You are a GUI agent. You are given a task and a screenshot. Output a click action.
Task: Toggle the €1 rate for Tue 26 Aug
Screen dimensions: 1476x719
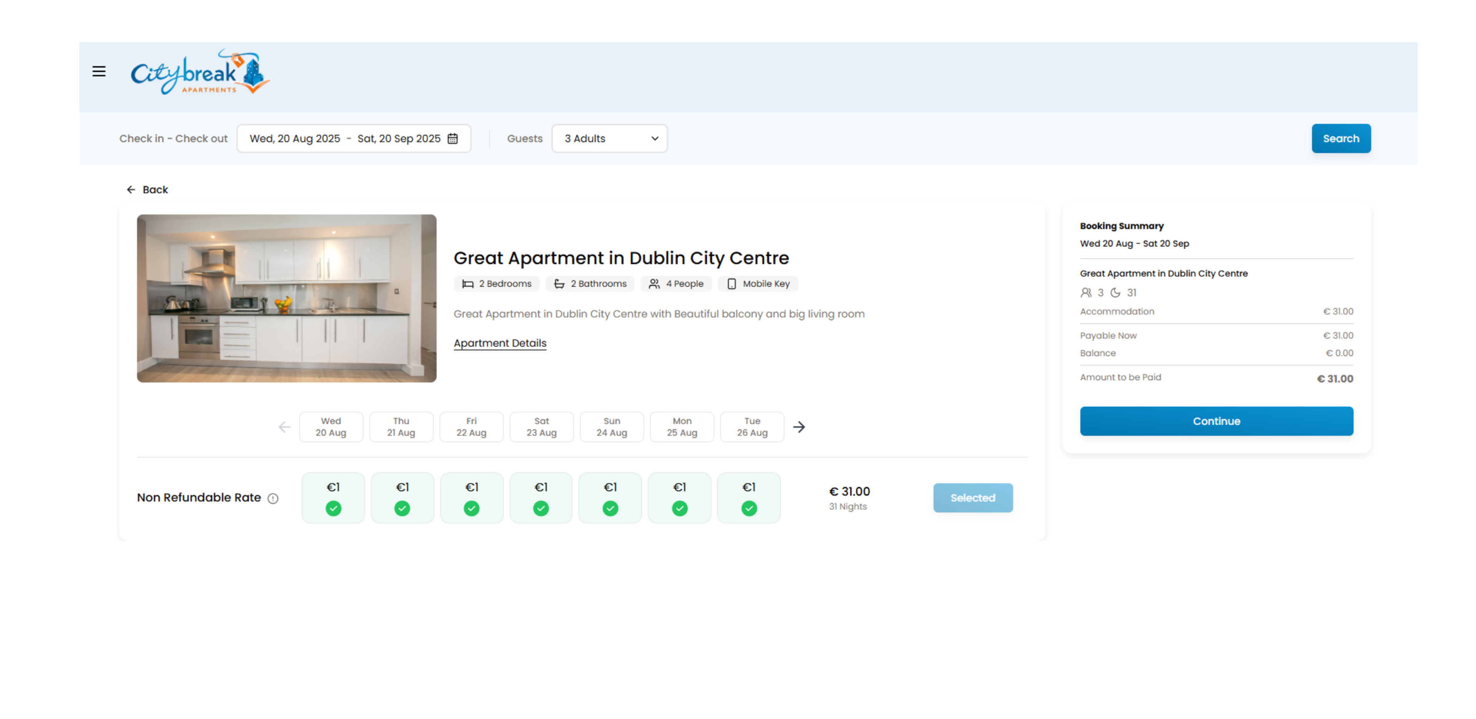(x=748, y=497)
